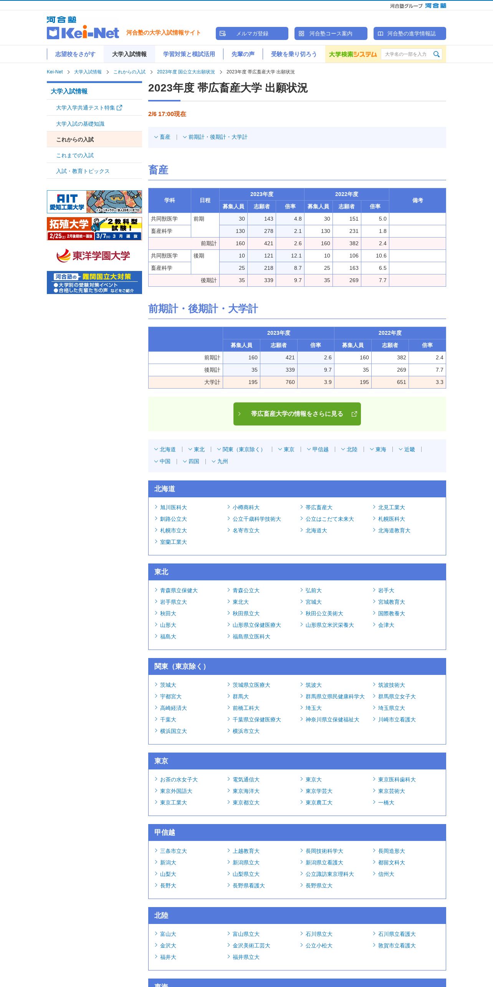Viewport: 493px width, 987px height.
Task: Click the Kei-Net logo
Action: [x=83, y=28]
